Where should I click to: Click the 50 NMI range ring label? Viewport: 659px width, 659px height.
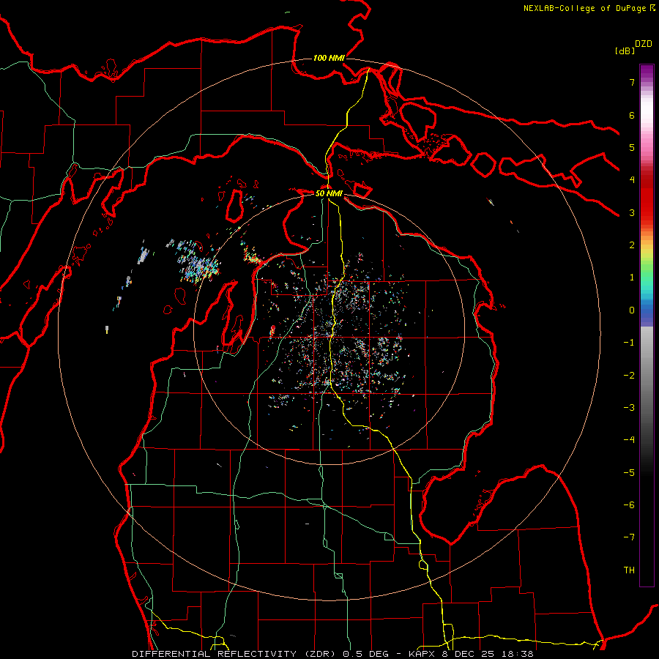[x=329, y=193]
